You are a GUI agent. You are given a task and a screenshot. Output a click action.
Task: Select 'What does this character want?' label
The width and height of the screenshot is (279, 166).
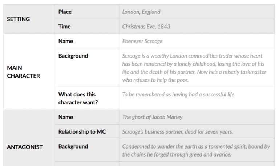coord(78,98)
